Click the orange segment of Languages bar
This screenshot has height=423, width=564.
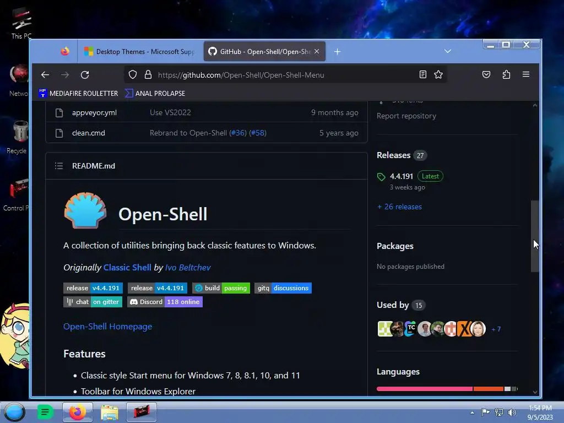(x=489, y=389)
